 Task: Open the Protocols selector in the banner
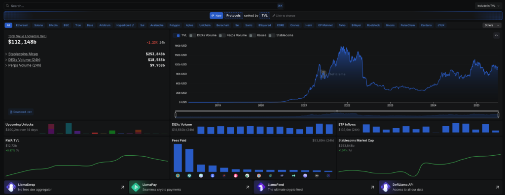pos(233,15)
